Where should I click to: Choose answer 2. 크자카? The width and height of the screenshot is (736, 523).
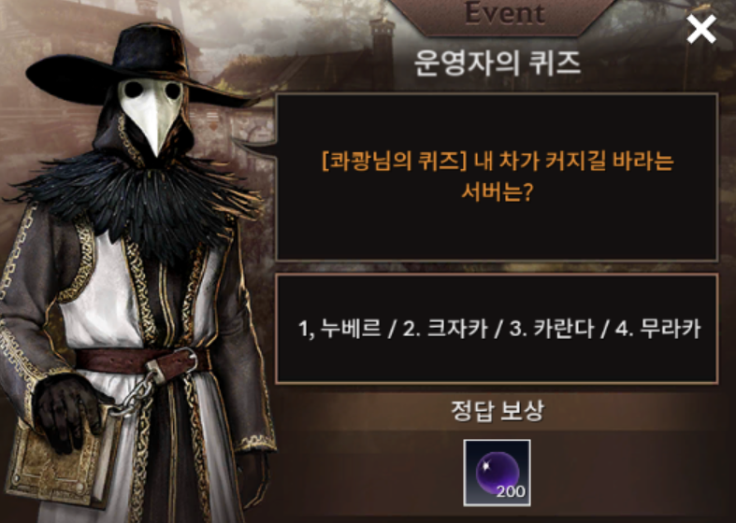(x=445, y=328)
